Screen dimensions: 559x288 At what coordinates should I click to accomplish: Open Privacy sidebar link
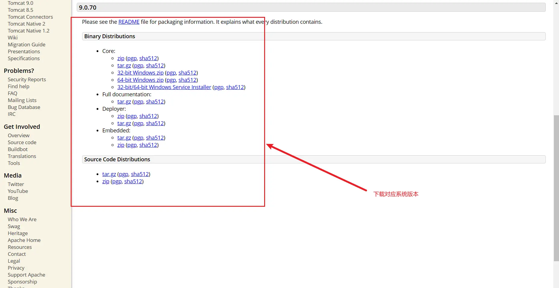coord(16,268)
